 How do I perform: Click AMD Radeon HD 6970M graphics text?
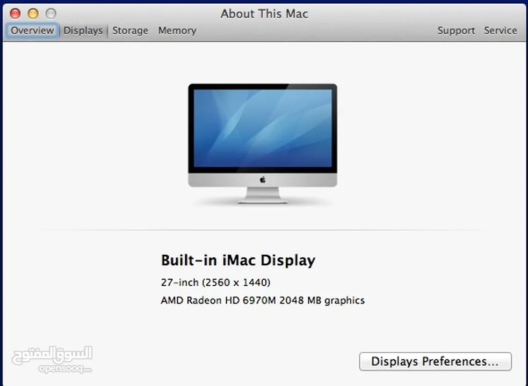[x=263, y=300]
